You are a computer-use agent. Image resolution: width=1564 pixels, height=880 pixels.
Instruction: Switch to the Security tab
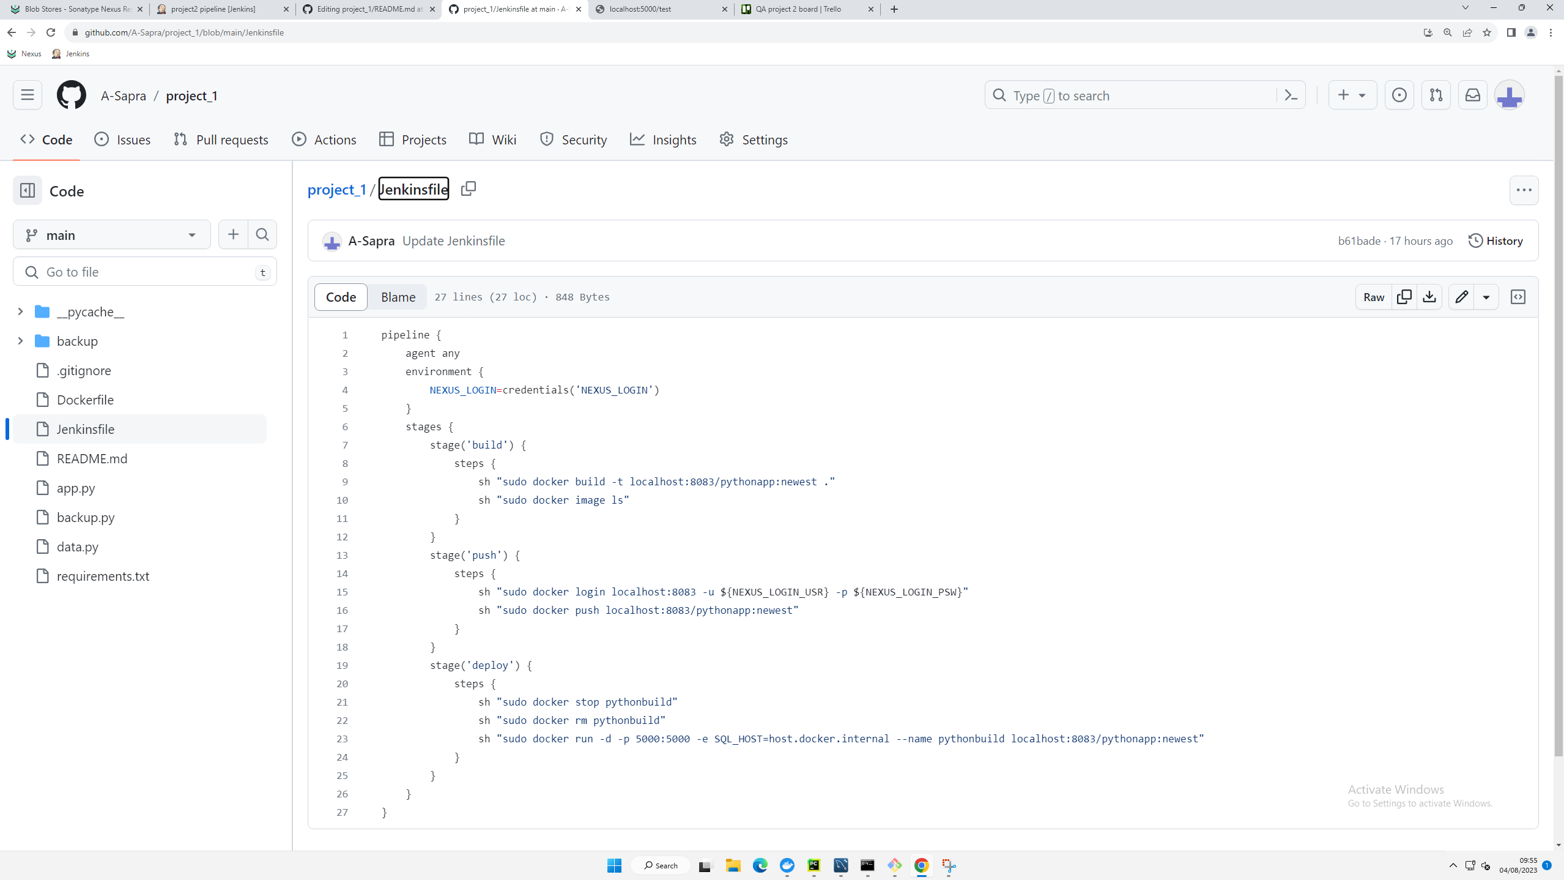(x=573, y=139)
